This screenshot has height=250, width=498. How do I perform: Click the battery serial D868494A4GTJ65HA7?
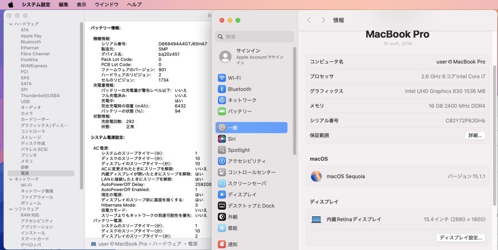[x=183, y=44]
